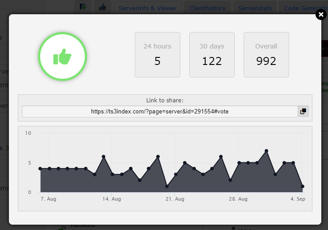Click the green thumbs-up vote button
This screenshot has width=328, height=230.
click(x=62, y=56)
